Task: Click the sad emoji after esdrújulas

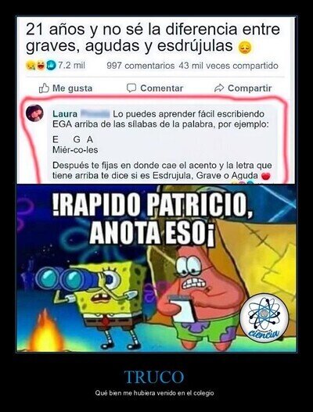Action: (x=245, y=48)
